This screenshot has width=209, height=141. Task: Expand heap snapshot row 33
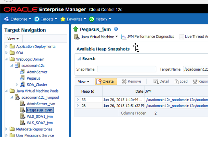point(78,99)
